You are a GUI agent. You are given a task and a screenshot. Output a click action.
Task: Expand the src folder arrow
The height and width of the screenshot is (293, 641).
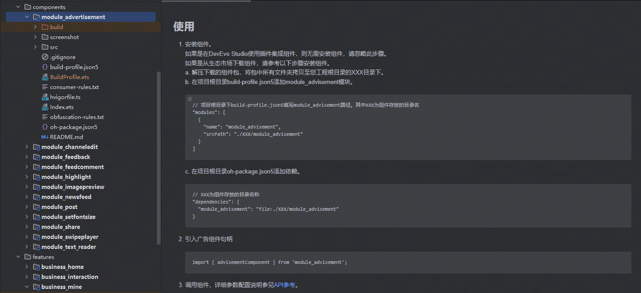coord(35,47)
